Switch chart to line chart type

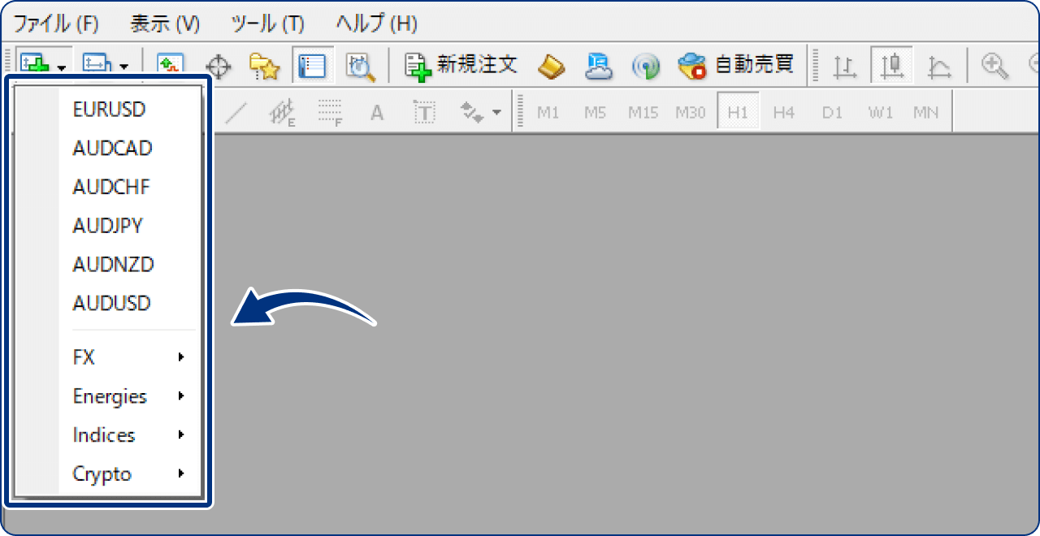coord(939,67)
